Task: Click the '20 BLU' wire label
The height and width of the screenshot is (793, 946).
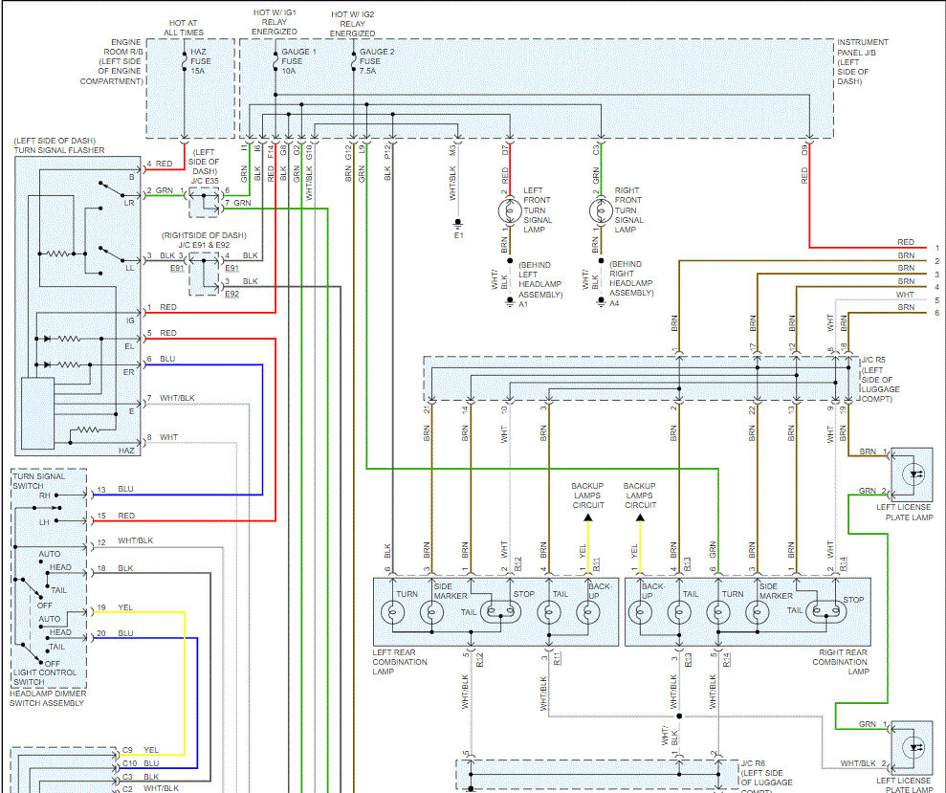Action: [x=115, y=633]
